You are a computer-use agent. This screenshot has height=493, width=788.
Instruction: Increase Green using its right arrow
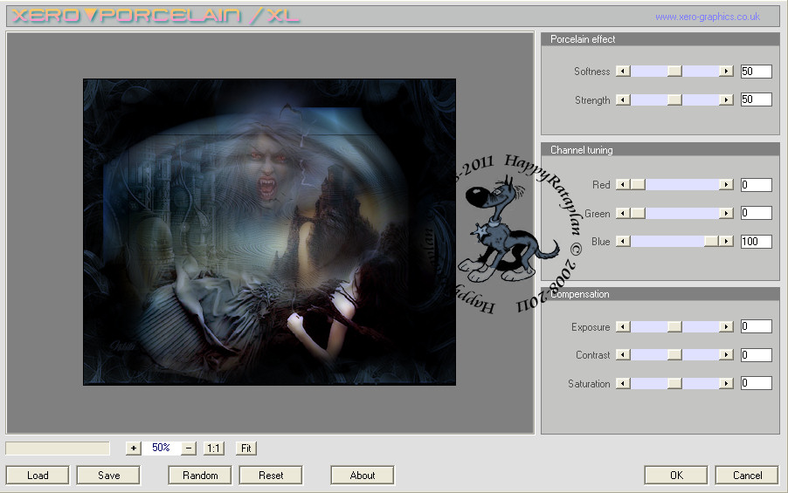point(726,214)
